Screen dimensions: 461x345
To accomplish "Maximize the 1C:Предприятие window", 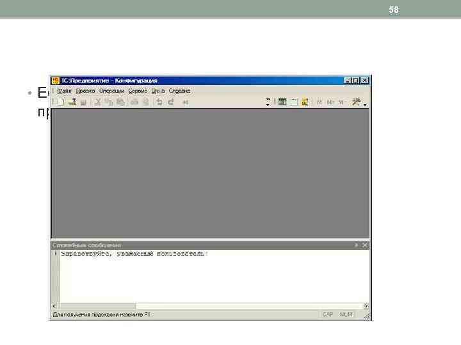I will [x=355, y=80].
